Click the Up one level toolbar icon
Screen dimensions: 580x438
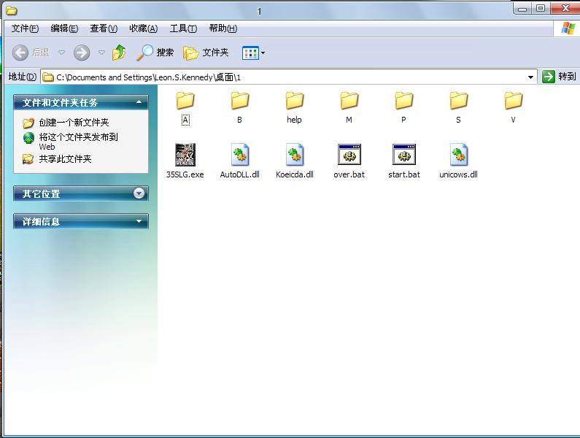(119, 53)
